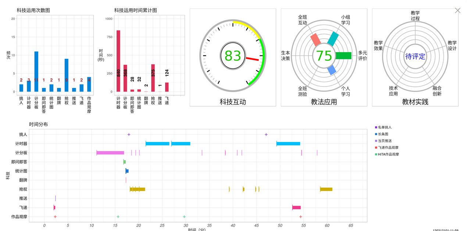Close the dashboard with the X icon

(x=457, y=10)
